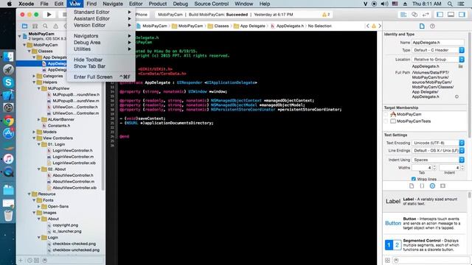This screenshot has height=265, width=472.
Task: Show the File Template library
Action: pos(412,186)
